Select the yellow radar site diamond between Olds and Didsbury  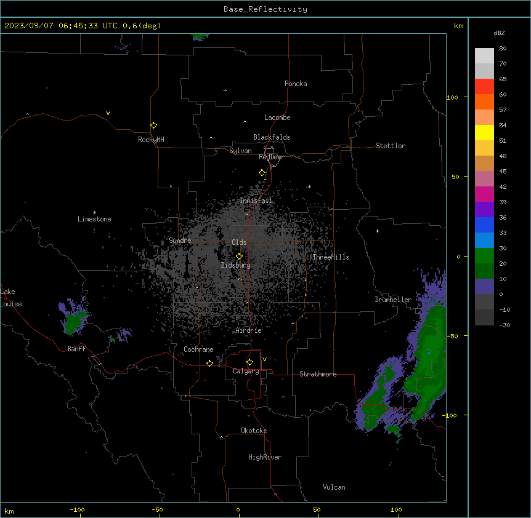(x=239, y=257)
